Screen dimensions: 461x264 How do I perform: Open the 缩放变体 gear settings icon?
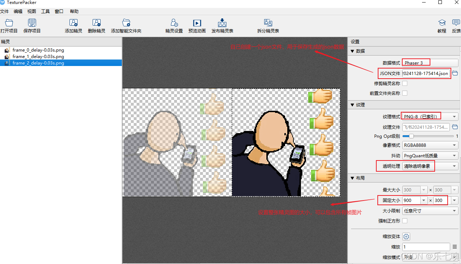click(406, 236)
